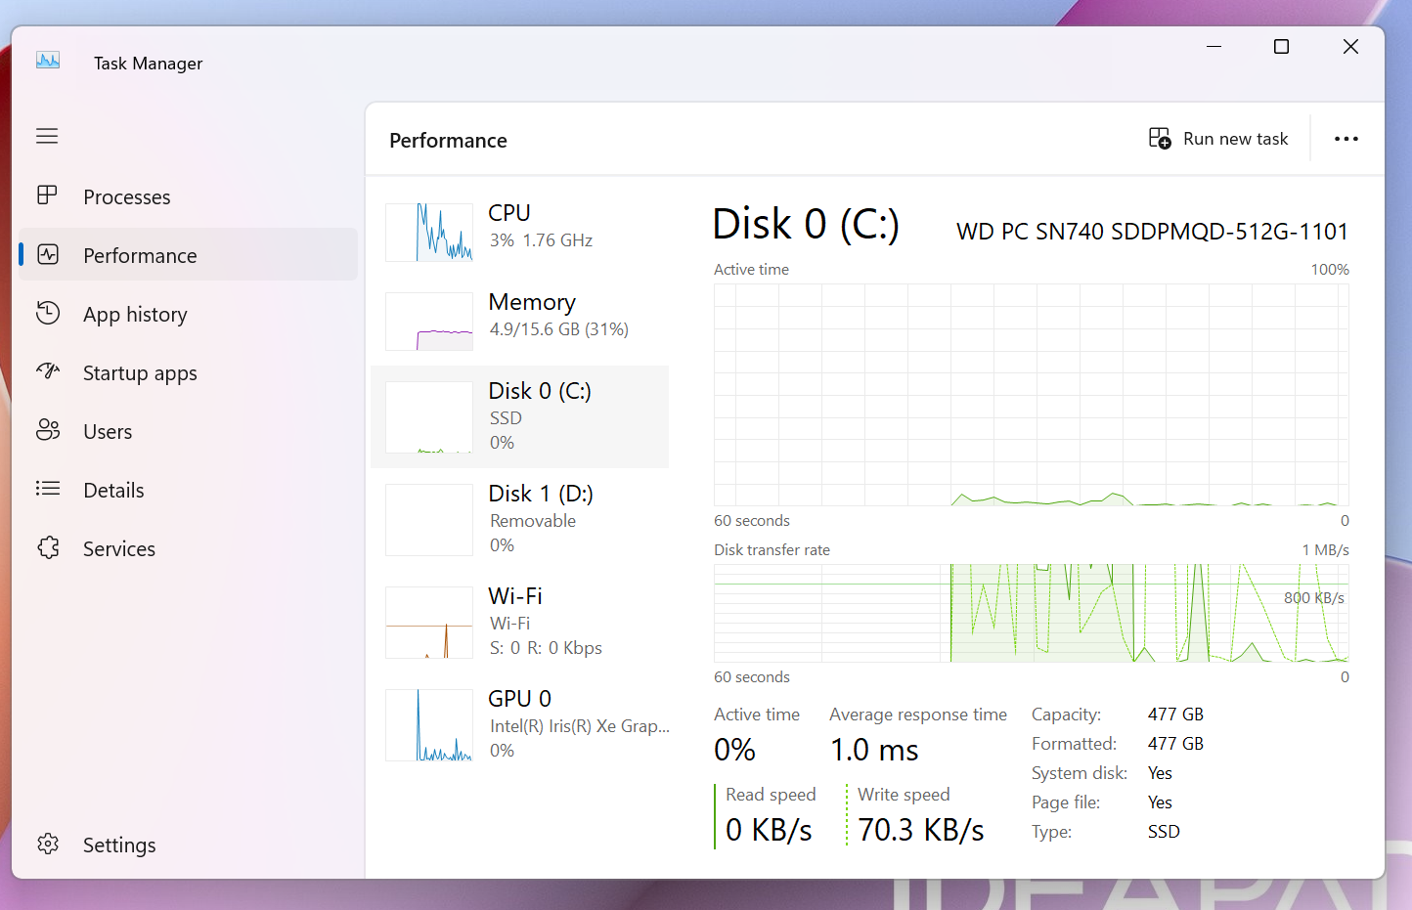This screenshot has width=1412, height=910.
Task: Click the GPU 0 label in resource list
Action: coord(520,699)
